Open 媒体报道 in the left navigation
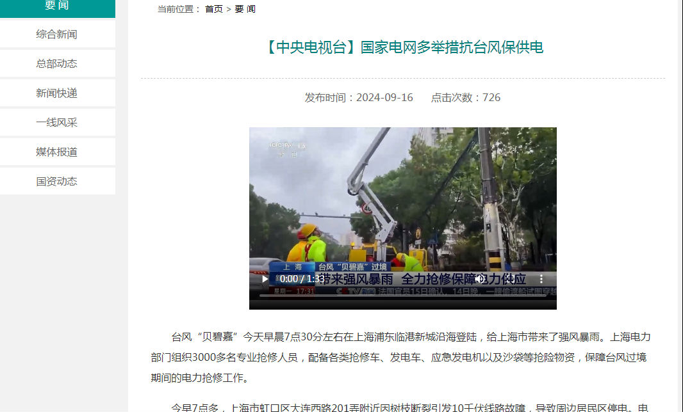Image resolution: width=683 pixels, height=412 pixels. [x=57, y=152]
